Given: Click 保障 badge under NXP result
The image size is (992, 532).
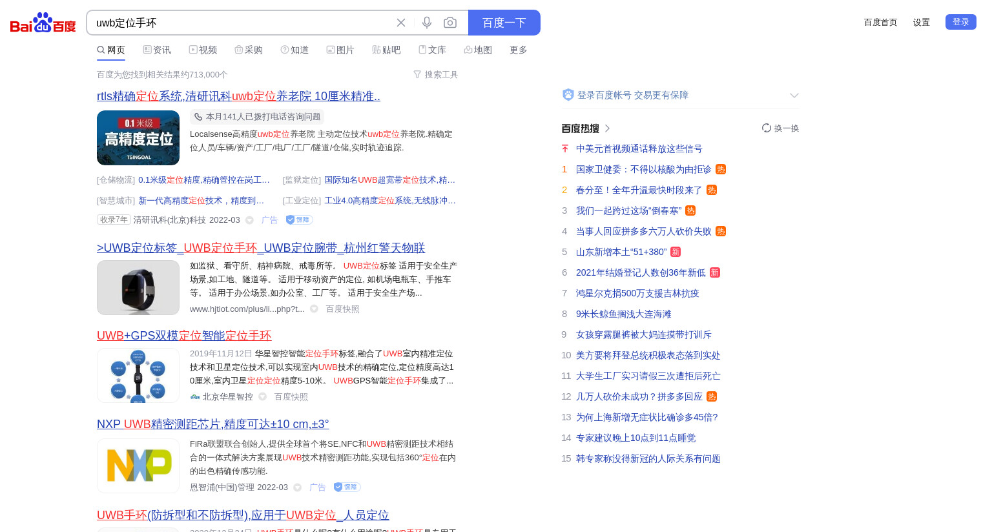Looking at the screenshot, I should [347, 487].
